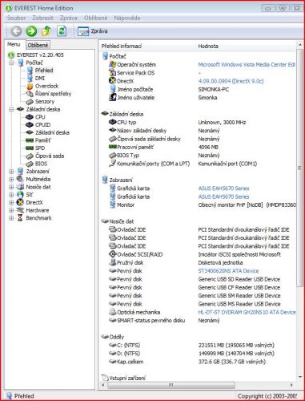Open the Zobrazit menu

point(42,18)
